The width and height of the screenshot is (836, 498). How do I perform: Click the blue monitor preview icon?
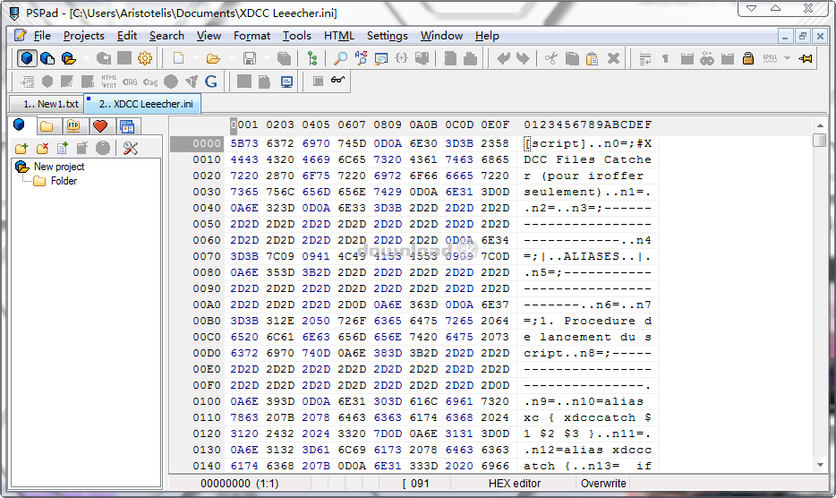coord(286,82)
